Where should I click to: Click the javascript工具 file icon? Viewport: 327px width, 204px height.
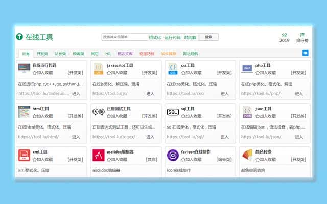(99, 69)
